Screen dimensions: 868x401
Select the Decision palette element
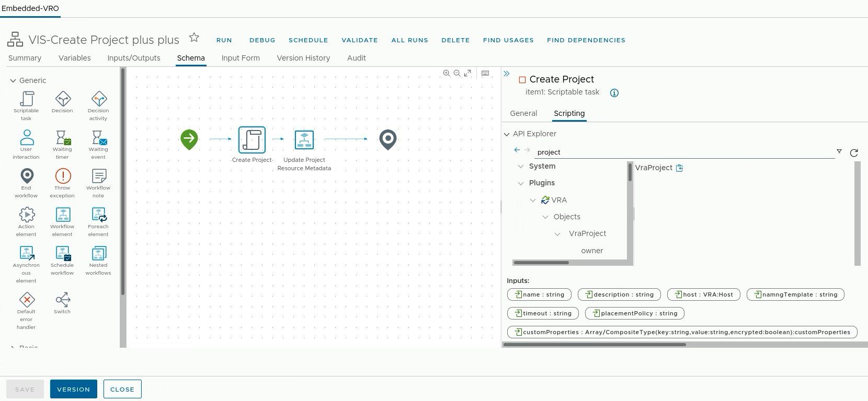pyautogui.click(x=63, y=102)
